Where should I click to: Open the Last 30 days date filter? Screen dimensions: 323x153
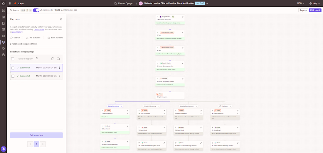coord(55,38)
